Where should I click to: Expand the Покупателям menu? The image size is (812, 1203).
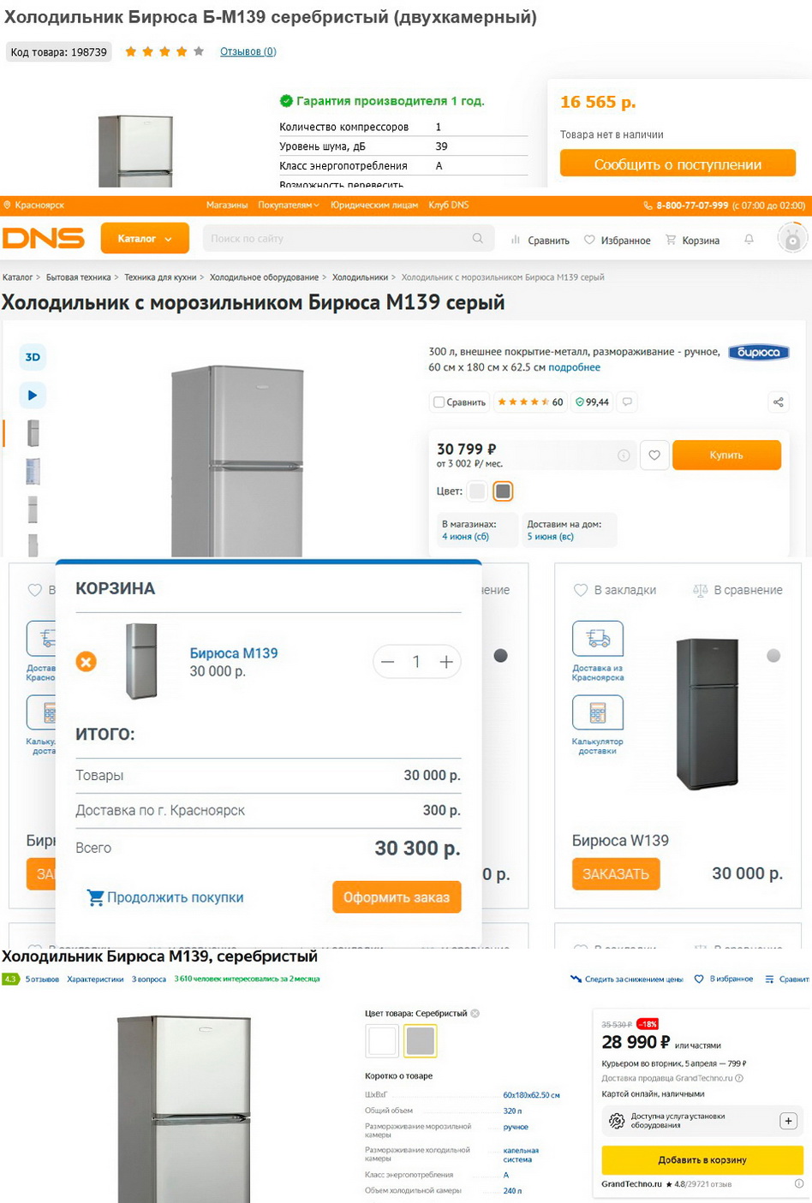pos(289,205)
